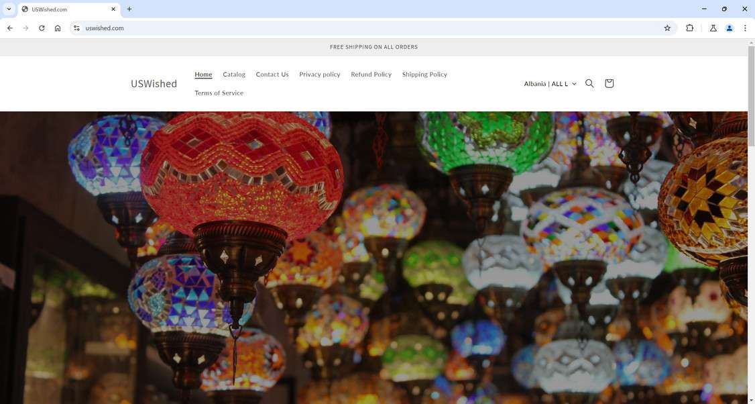Screen dimensions: 755x404
Task: Go to Contact Us page
Action: pyautogui.click(x=272, y=74)
